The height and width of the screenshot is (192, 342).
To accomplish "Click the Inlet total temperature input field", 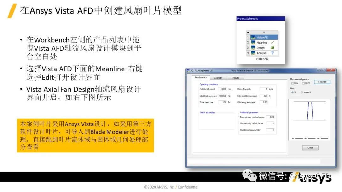I will [x=264, y=96].
